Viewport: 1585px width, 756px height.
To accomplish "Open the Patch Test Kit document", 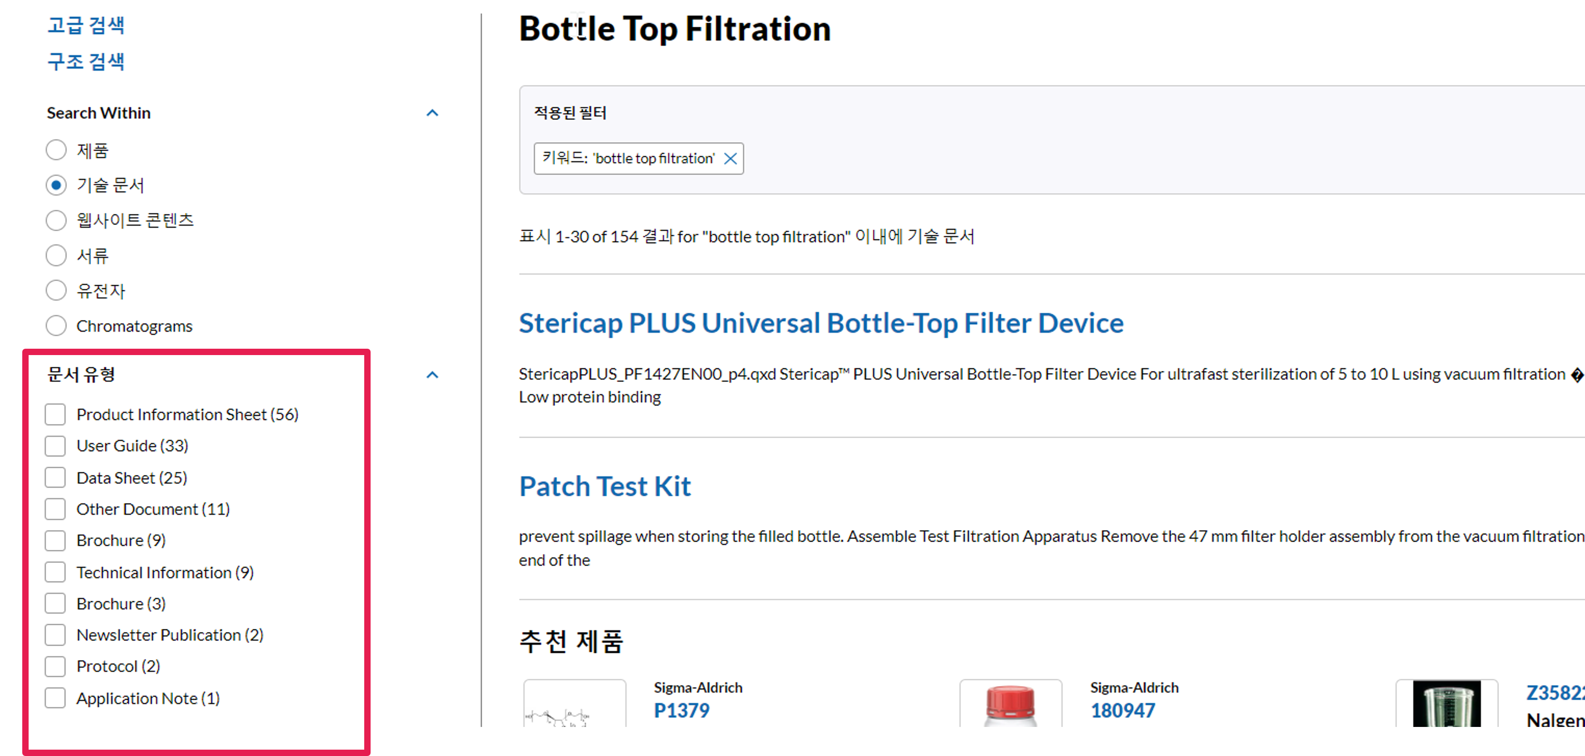I will point(605,487).
